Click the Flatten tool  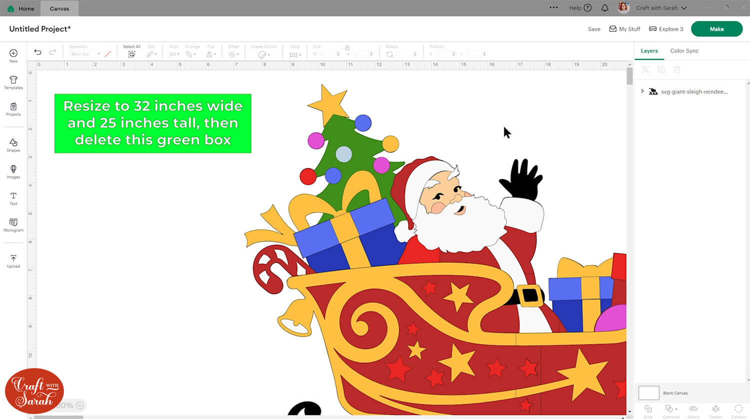715,411
